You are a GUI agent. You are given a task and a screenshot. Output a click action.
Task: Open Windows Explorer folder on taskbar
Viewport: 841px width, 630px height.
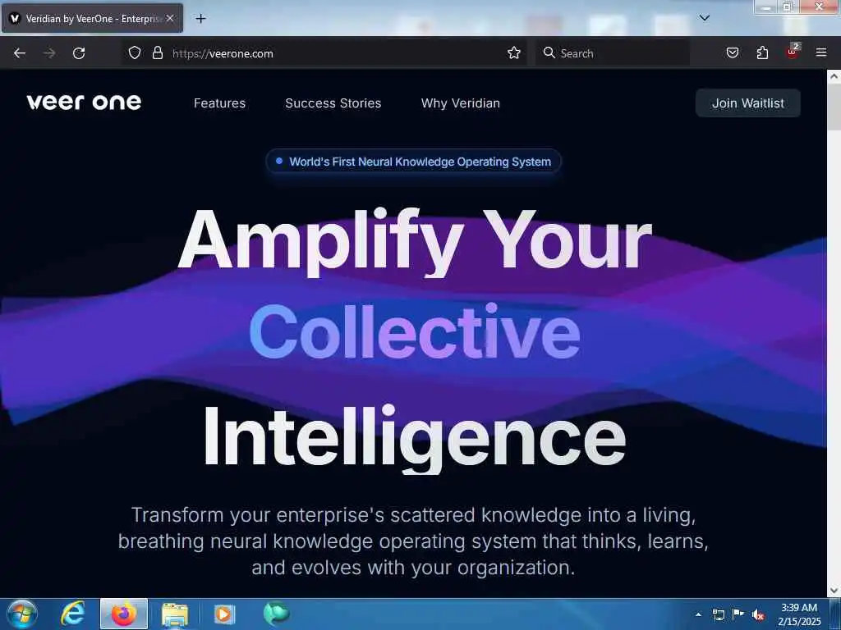pos(175,614)
